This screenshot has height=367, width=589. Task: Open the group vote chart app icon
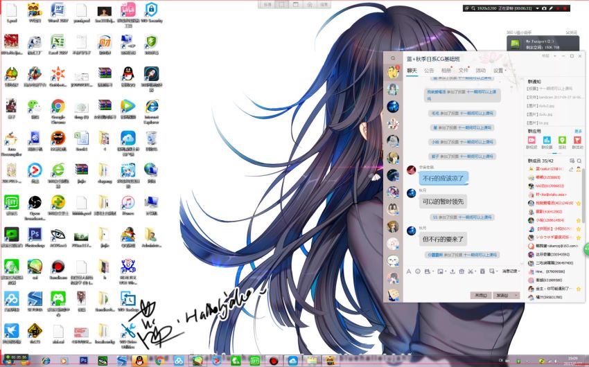tap(547, 141)
